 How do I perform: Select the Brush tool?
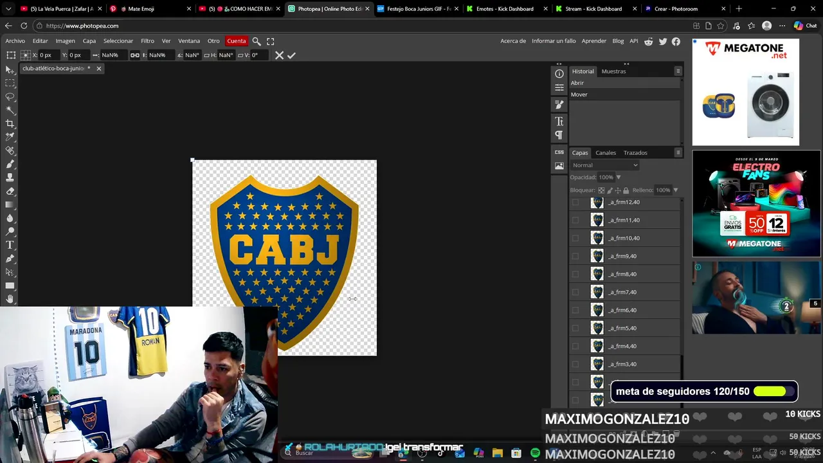point(10,164)
